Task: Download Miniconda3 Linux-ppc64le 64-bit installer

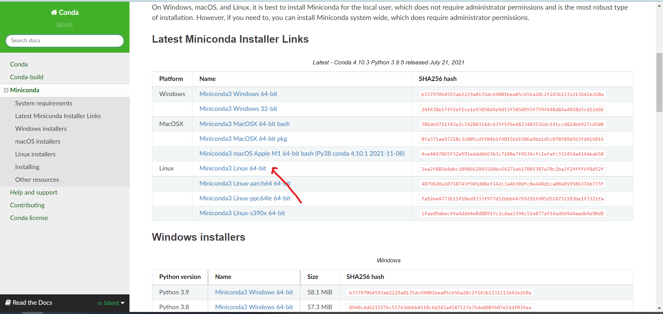Action: (245, 198)
